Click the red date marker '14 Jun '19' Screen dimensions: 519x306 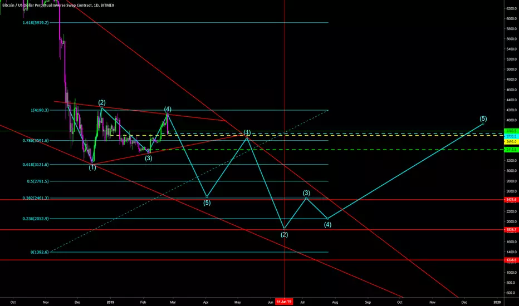(x=284, y=302)
